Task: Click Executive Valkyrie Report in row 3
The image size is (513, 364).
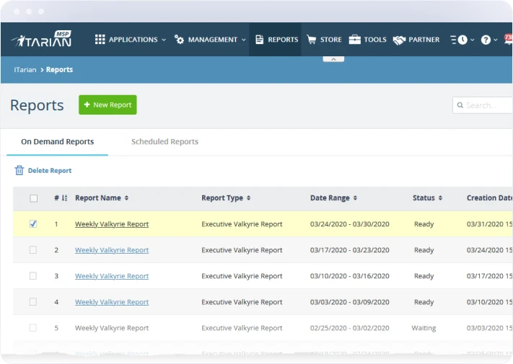Action: (242, 276)
